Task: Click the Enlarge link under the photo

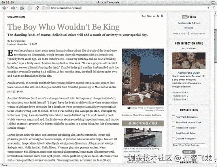Action: [134, 108]
